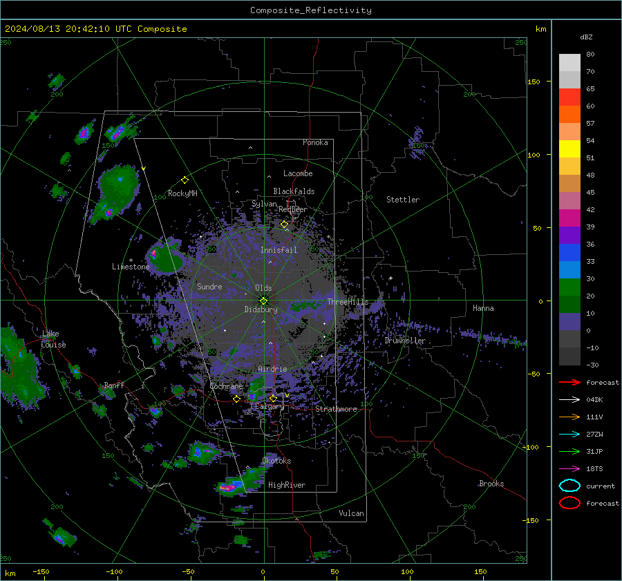The height and width of the screenshot is (581, 622).
Task: Click the Brooks city label
Action: [x=491, y=484]
